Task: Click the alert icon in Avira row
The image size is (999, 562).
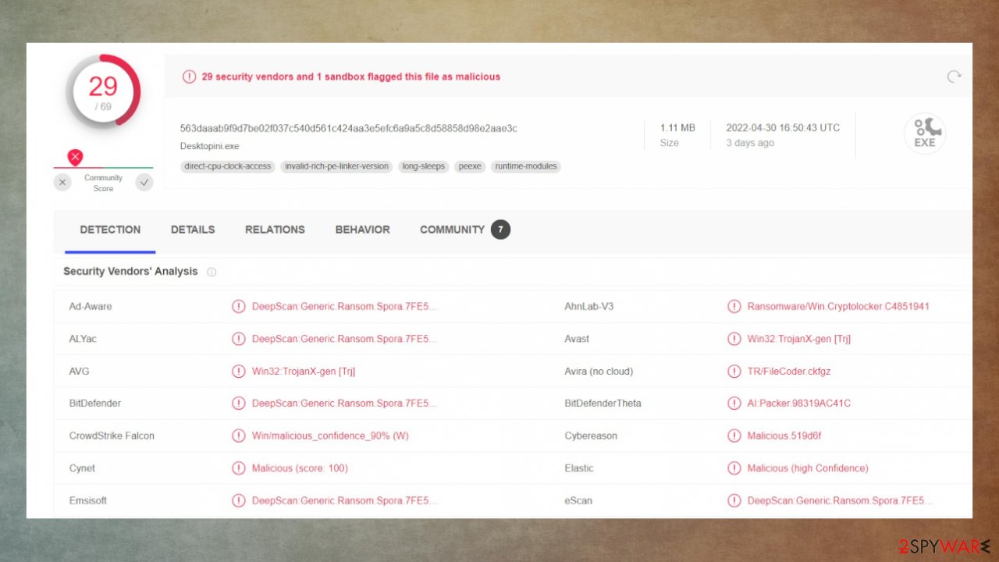Action: (734, 371)
